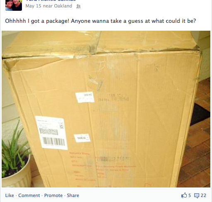Click the barcode shipping label in photo
The height and width of the screenshot is (202, 212).
[x=51, y=133]
